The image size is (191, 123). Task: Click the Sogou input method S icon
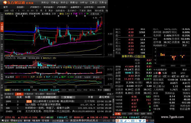(117, 121)
